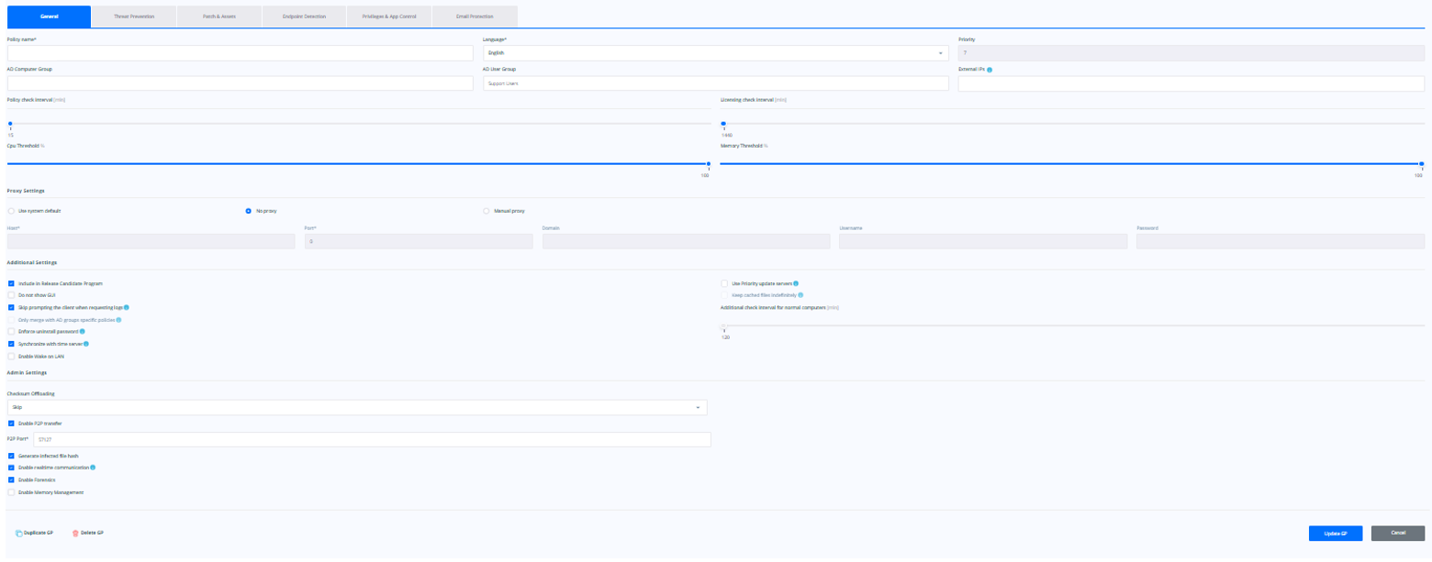Screen dimensions: 1432x562
Task: Enable Wake on LAN checkbox
Action: 11,356
